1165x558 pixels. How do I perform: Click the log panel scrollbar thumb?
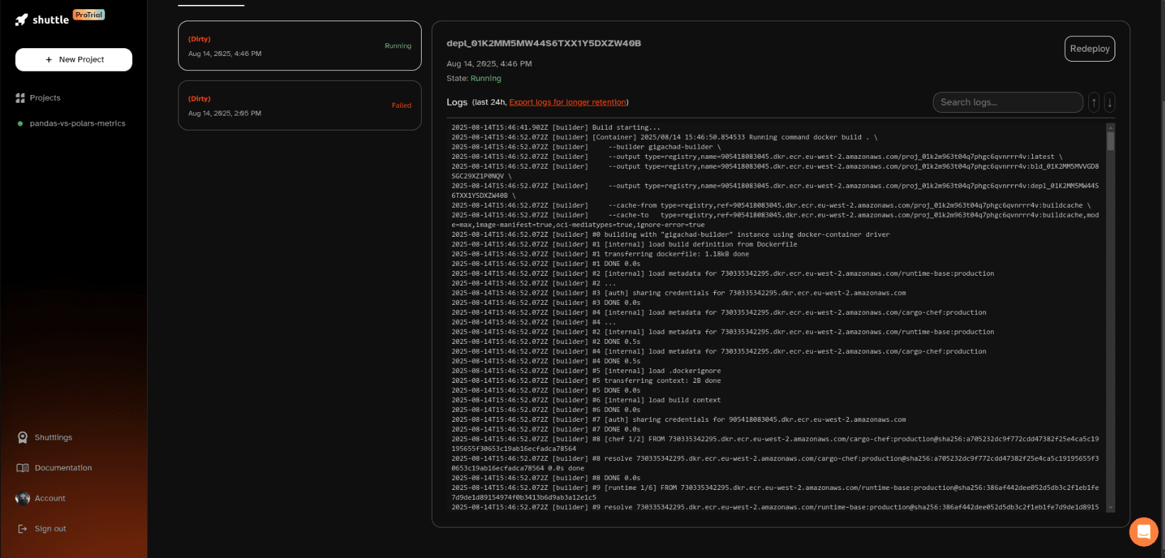[1110, 140]
